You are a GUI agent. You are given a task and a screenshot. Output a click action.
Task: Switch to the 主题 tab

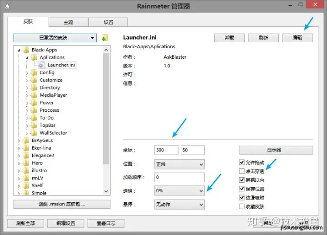coord(69,22)
